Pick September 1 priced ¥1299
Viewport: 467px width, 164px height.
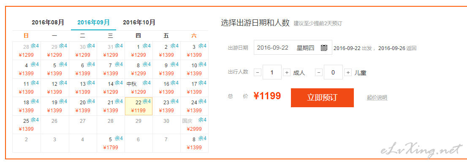(139, 51)
